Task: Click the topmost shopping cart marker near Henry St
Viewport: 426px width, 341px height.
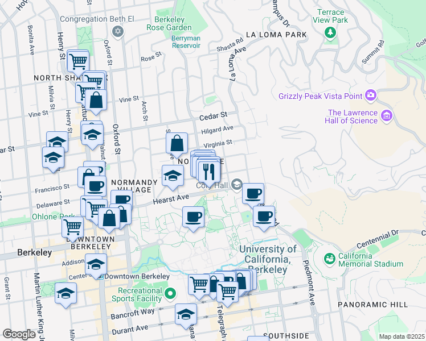Action: point(78,60)
